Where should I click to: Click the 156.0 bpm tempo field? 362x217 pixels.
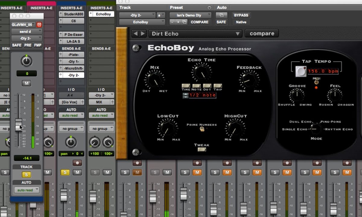[x=323, y=71]
